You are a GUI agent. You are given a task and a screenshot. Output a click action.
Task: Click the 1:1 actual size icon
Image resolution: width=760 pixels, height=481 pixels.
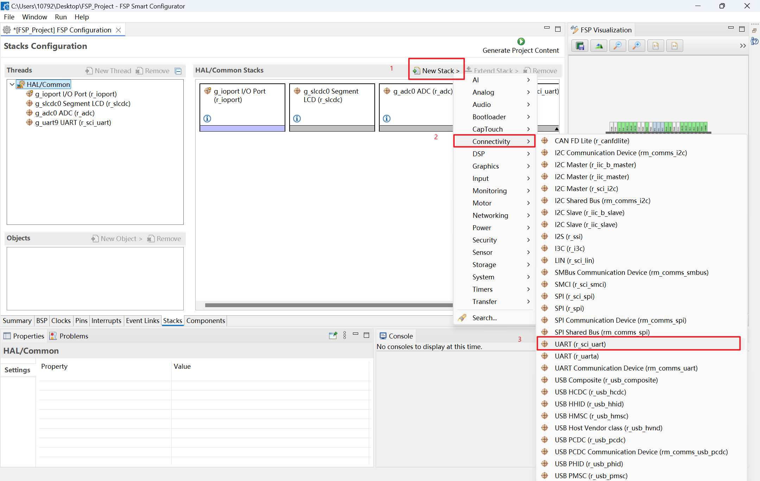(655, 46)
